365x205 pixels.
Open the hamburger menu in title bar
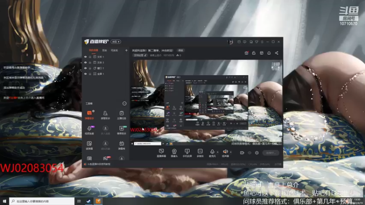(x=262, y=42)
